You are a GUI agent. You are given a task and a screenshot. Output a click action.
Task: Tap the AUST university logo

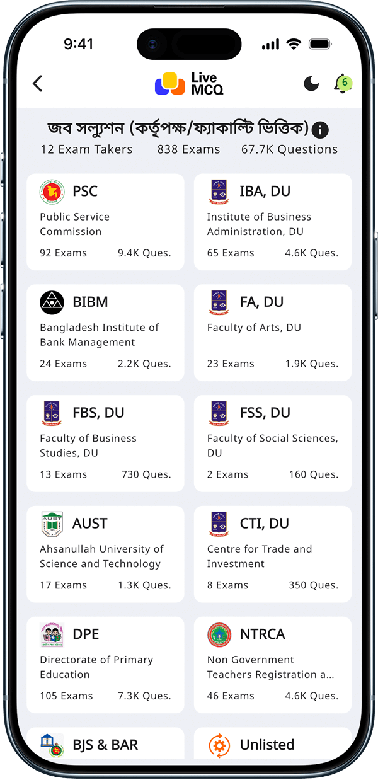point(51,524)
